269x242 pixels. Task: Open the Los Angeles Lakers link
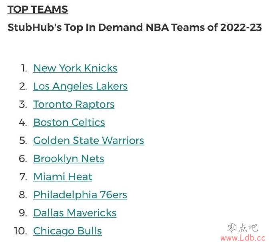(x=80, y=86)
